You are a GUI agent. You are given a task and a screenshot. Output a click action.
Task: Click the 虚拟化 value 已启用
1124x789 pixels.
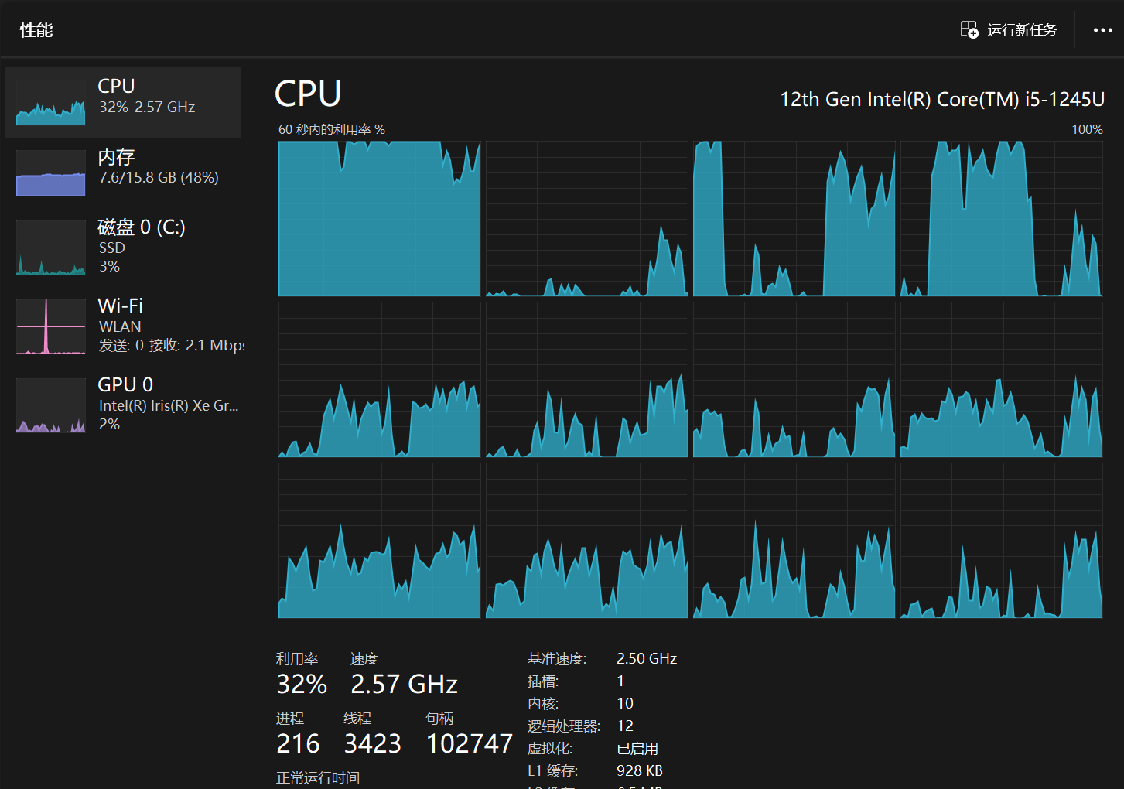637,748
